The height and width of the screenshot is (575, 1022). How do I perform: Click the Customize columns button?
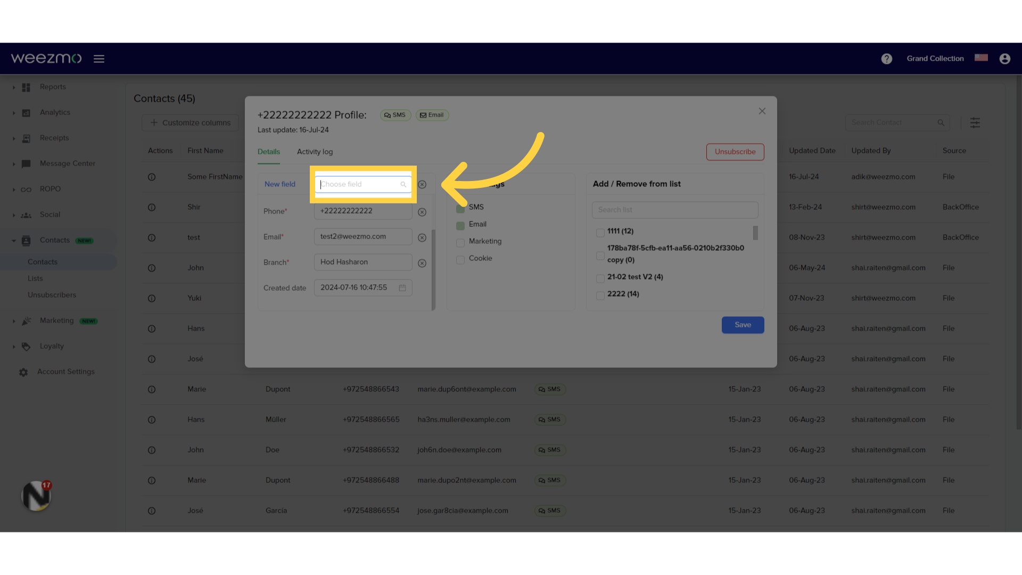(x=190, y=122)
